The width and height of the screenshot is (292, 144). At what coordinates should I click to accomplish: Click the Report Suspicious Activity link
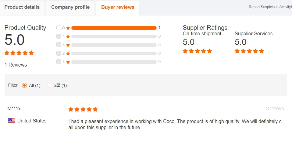point(270,7)
